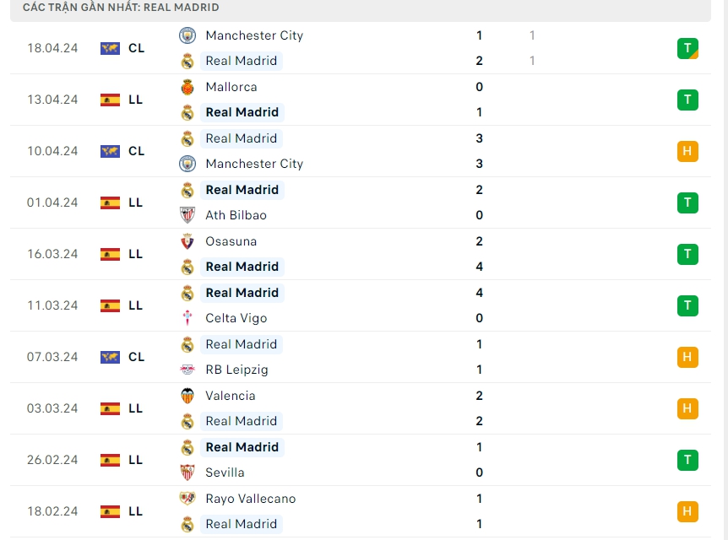Click the Champions League flag for 18.04.24
The image size is (728, 540).
pos(110,48)
